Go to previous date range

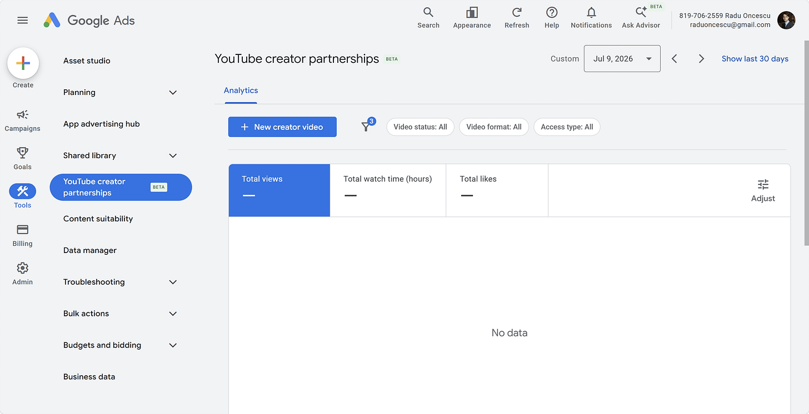[x=675, y=59]
